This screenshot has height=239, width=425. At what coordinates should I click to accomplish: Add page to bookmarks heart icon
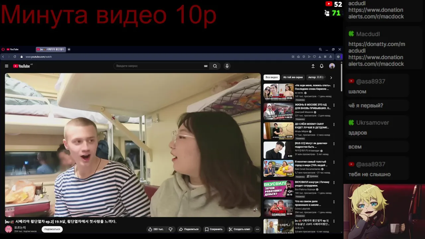point(314,57)
